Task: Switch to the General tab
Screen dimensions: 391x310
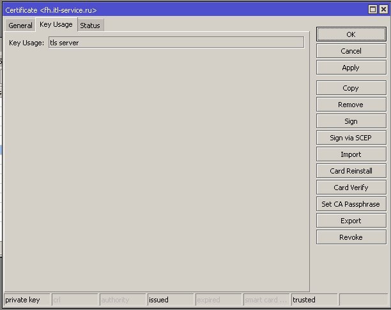Action: [20, 25]
